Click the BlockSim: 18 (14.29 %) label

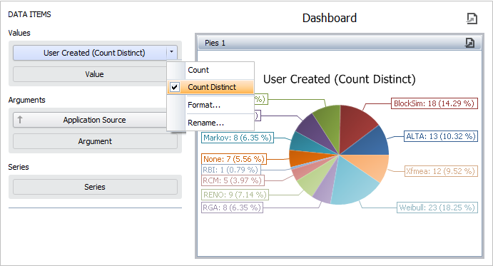434,103
